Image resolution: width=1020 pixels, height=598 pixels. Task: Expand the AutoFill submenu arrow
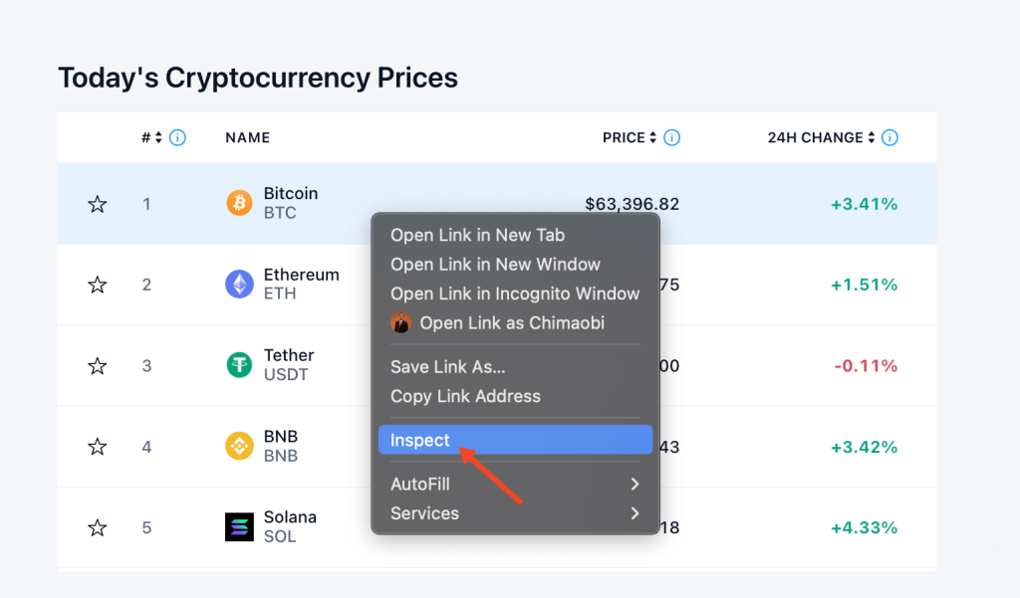635,485
